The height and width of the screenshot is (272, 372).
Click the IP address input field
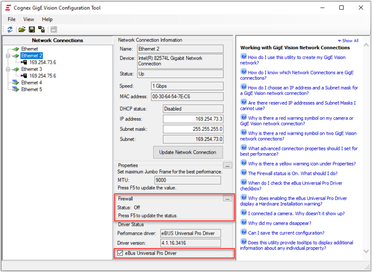193,119
